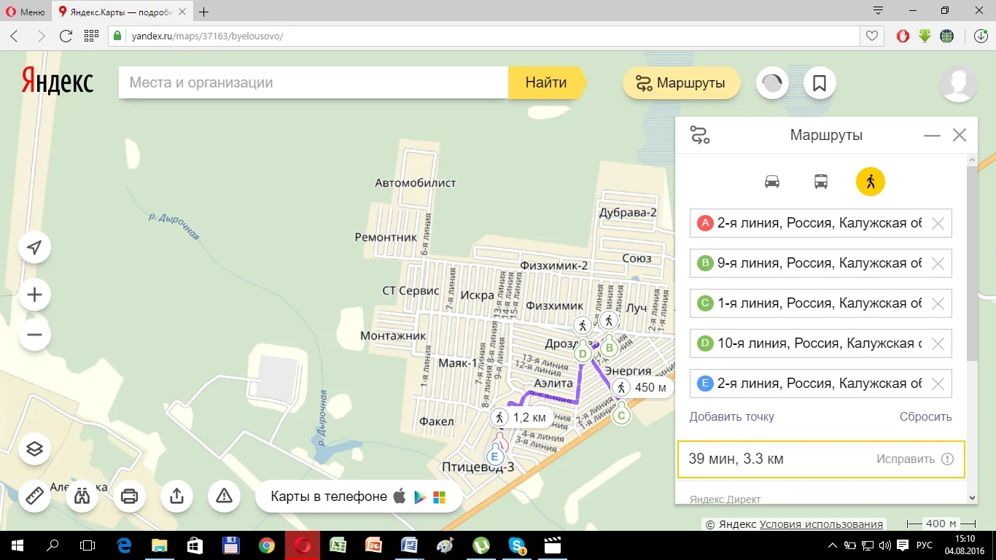The width and height of the screenshot is (996, 560).
Task: Reload the page
Action: point(66,36)
